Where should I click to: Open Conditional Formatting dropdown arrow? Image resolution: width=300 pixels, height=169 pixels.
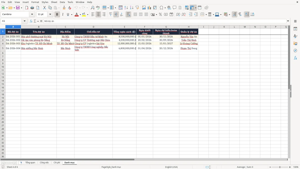(x=229, y=15)
